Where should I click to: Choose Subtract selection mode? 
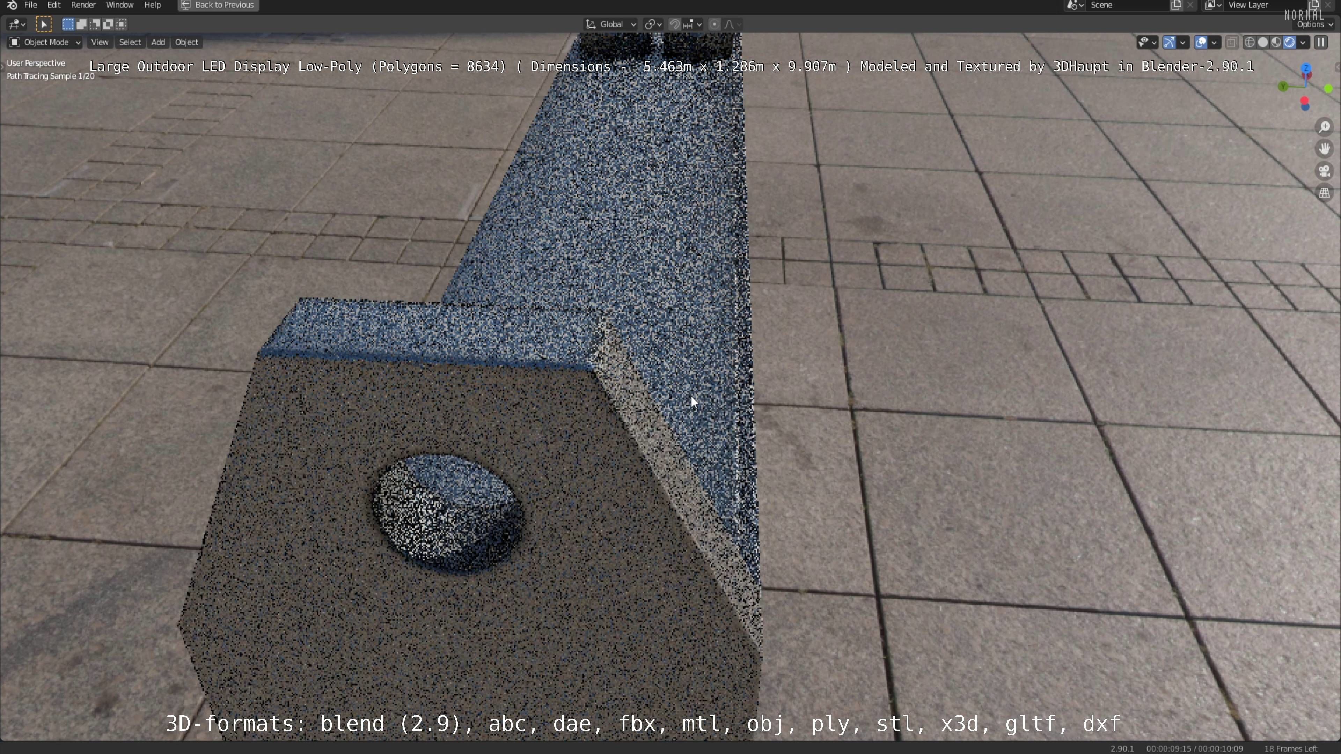point(95,24)
